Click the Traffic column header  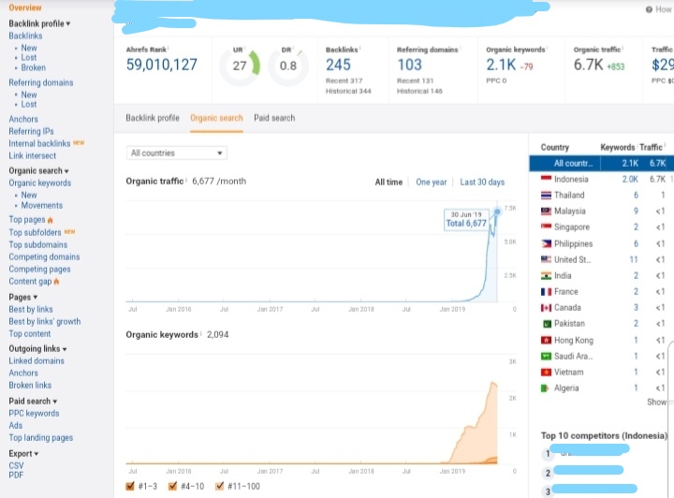(x=651, y=147)
